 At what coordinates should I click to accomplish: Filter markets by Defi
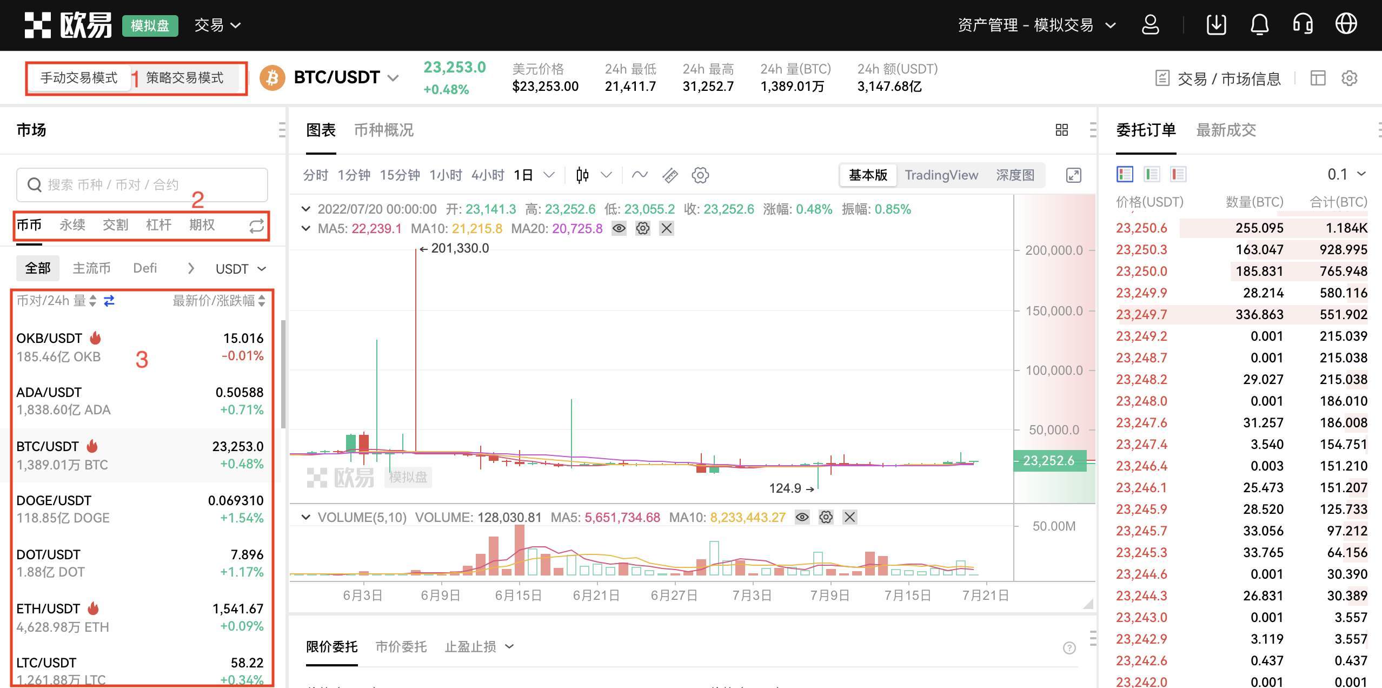click(x=145, y=268)
